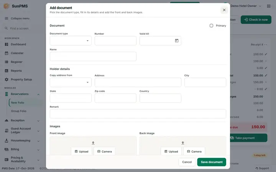Focus the Zip code field
Image resolution: width=276 pixels, height=172 pixels.
(x=115, y=98)
